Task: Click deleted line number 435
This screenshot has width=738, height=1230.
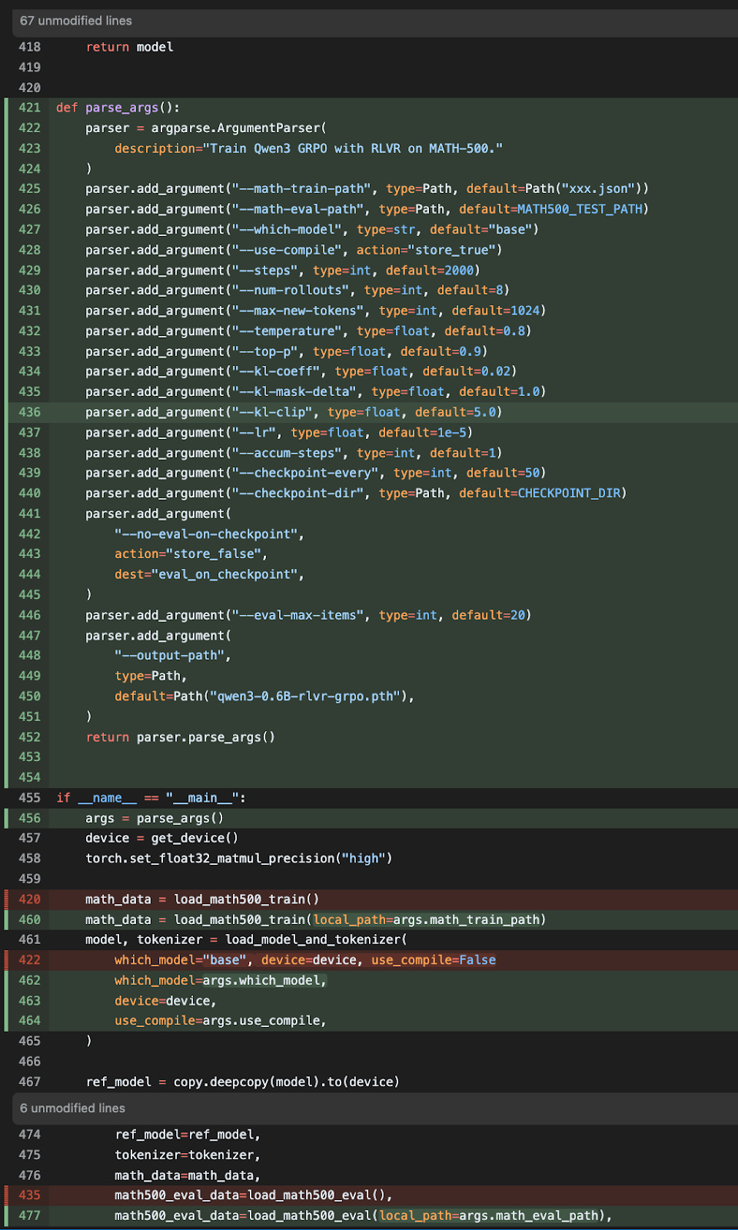Action: (x=29, y=1195)
